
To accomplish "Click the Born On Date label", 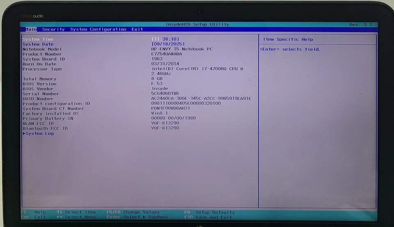I will 39,64.
